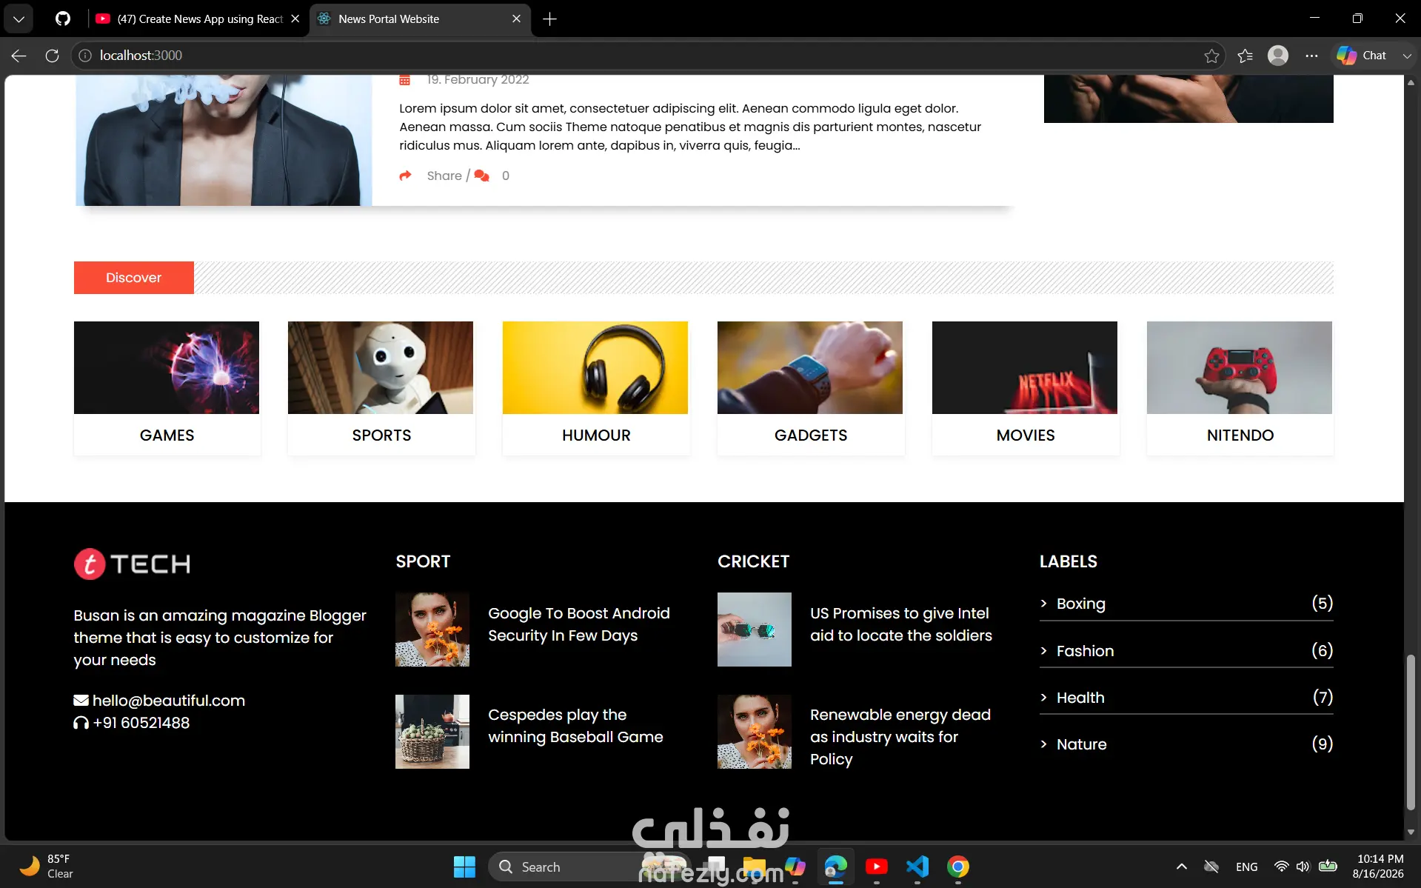Screen dimensions: 1421x888
Task: Show hidden system tray icons
Action: click(x=1182, y=867)
